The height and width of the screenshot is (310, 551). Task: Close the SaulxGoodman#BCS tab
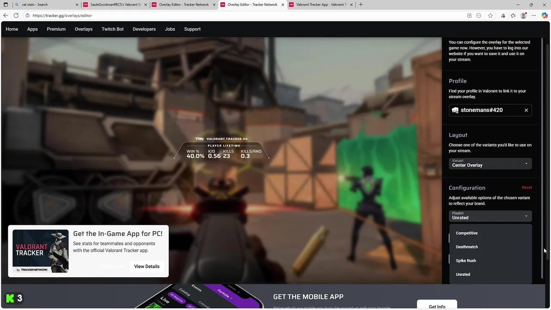(145, 5)
